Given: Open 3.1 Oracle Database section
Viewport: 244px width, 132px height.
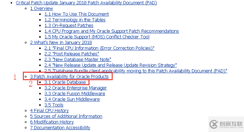Looking at the screenshot, I should [65, 82].
